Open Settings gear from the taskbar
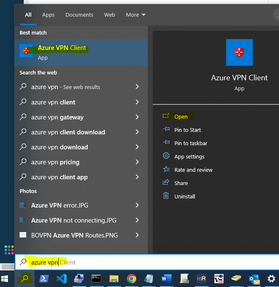The image size is (279, 287). 272,279
